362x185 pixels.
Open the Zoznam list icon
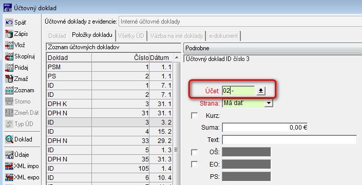9,90
